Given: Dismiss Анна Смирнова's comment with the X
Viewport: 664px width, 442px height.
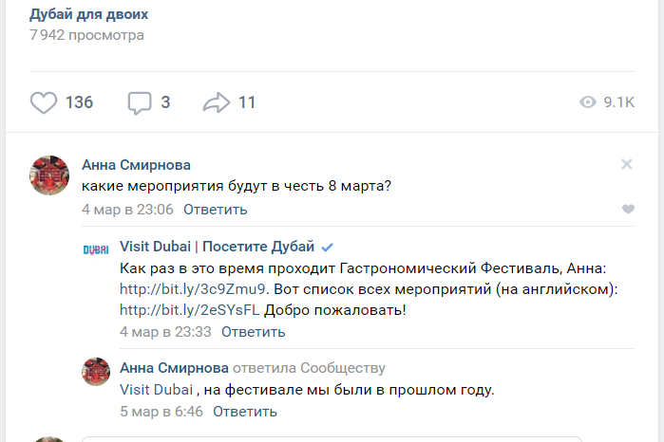Looking at the screenshot, I should (x=627, y=164).
